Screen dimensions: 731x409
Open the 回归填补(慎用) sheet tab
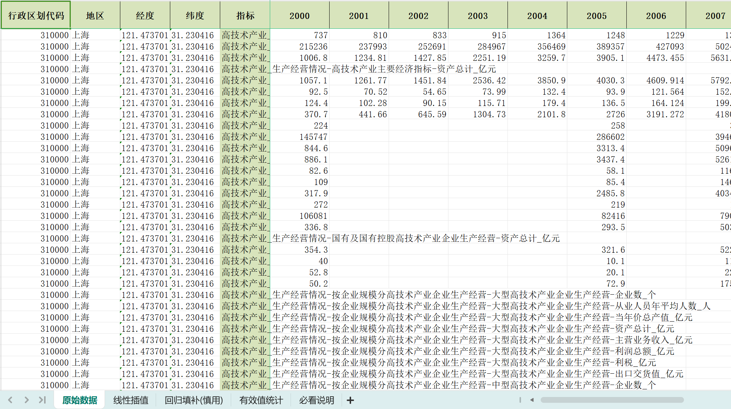pos(194,400)
